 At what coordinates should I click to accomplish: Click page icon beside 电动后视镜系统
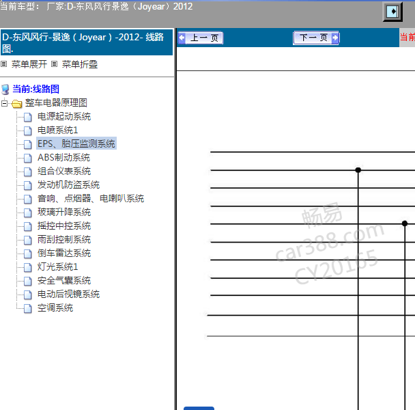coord(28,295)
